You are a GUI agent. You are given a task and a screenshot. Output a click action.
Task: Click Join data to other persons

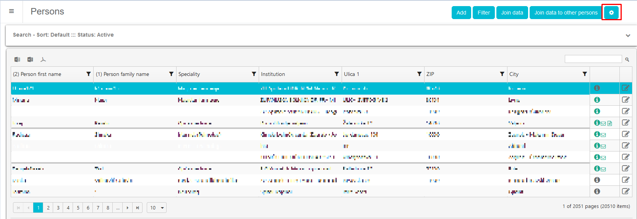pos(566,13)
